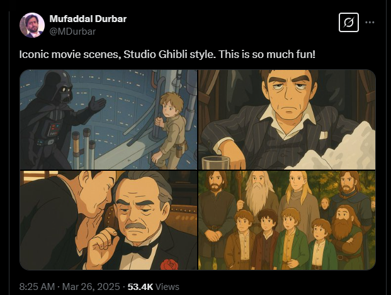Screen dimensions: 391x295
Task: Open the three-dot more options menu
Action: [370, 23]
